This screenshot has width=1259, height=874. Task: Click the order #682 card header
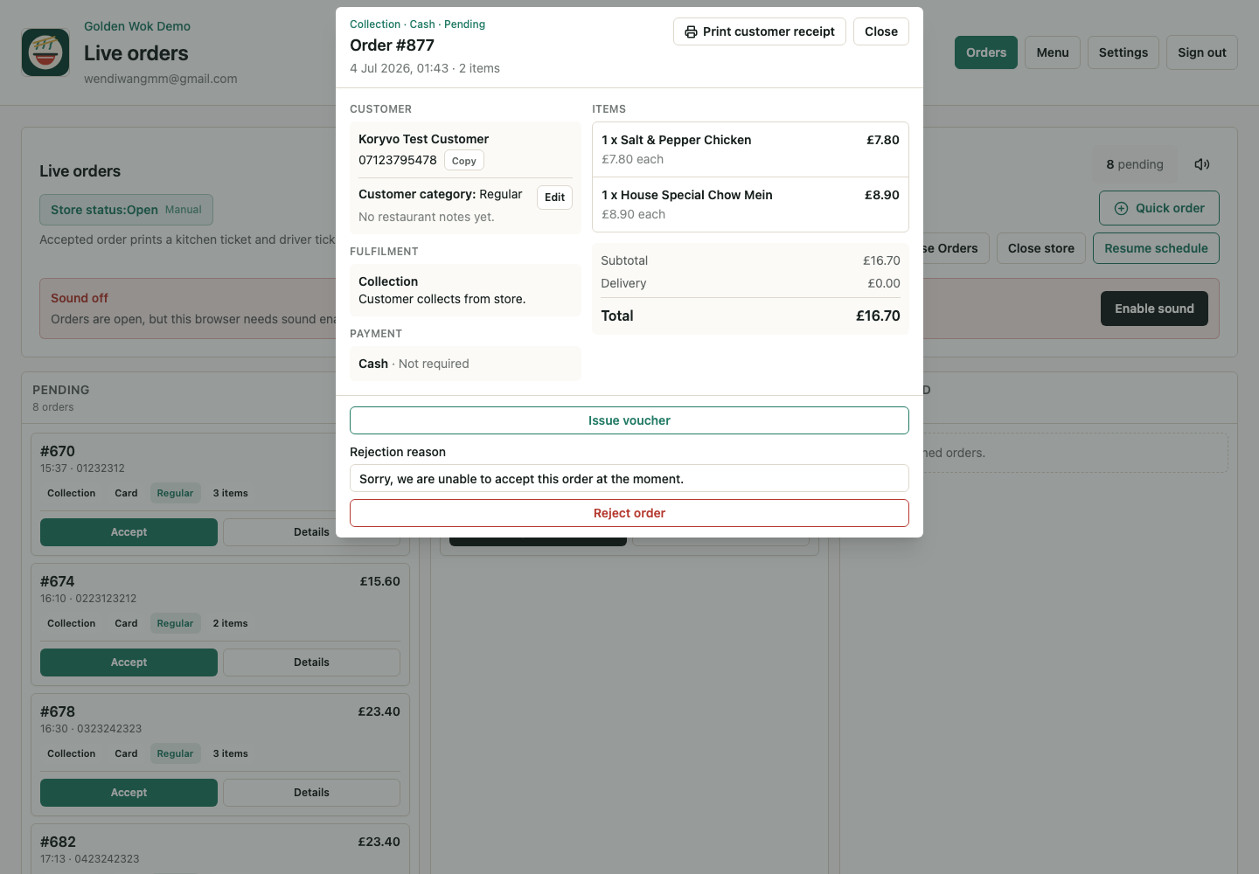pyautogui.click(x=220, y=849)
